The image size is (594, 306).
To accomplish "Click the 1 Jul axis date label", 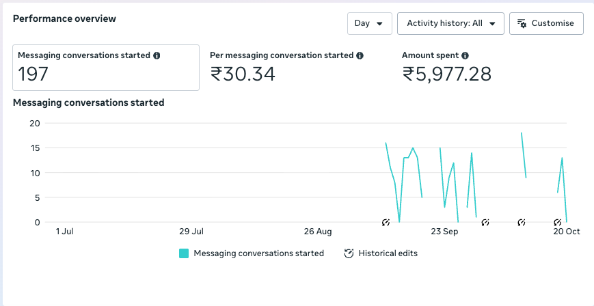I will click(x=64, y=232).
